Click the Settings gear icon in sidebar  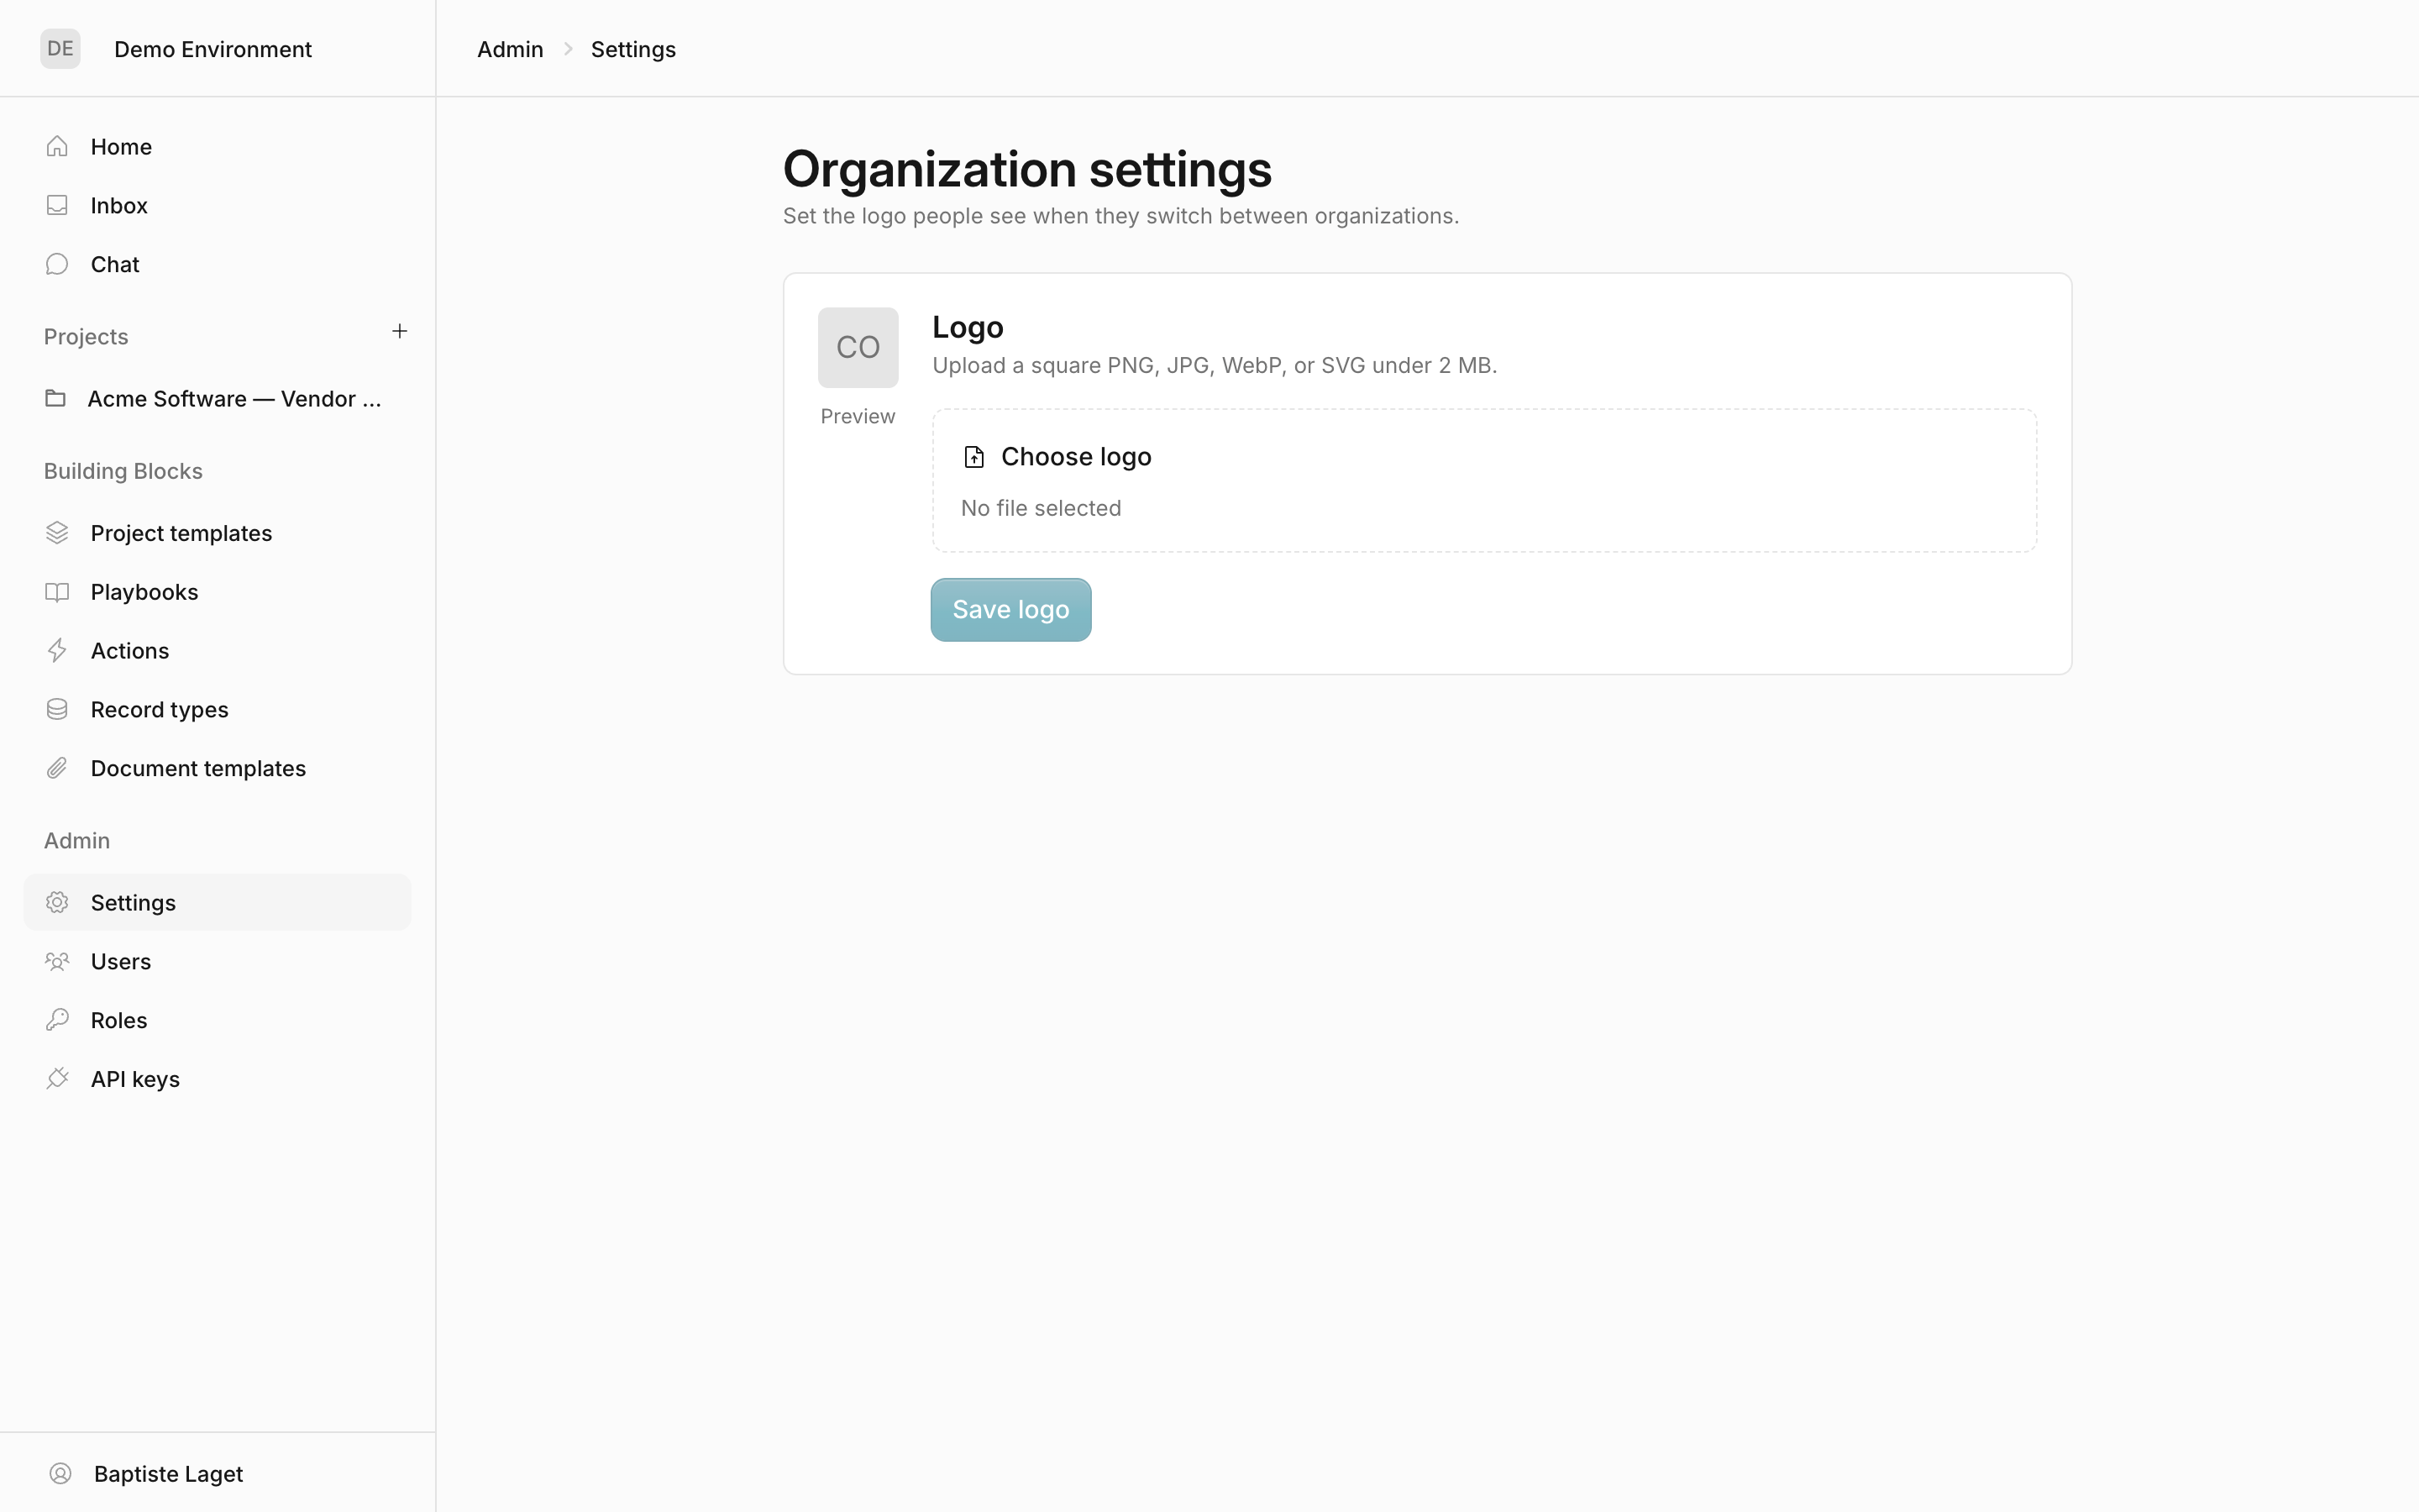pos(57,902)
